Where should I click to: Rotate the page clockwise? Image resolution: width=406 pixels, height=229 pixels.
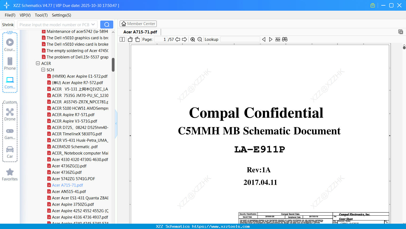tap(137, 40)
